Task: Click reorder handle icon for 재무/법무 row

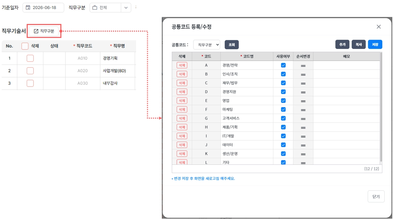Action: 303,83
